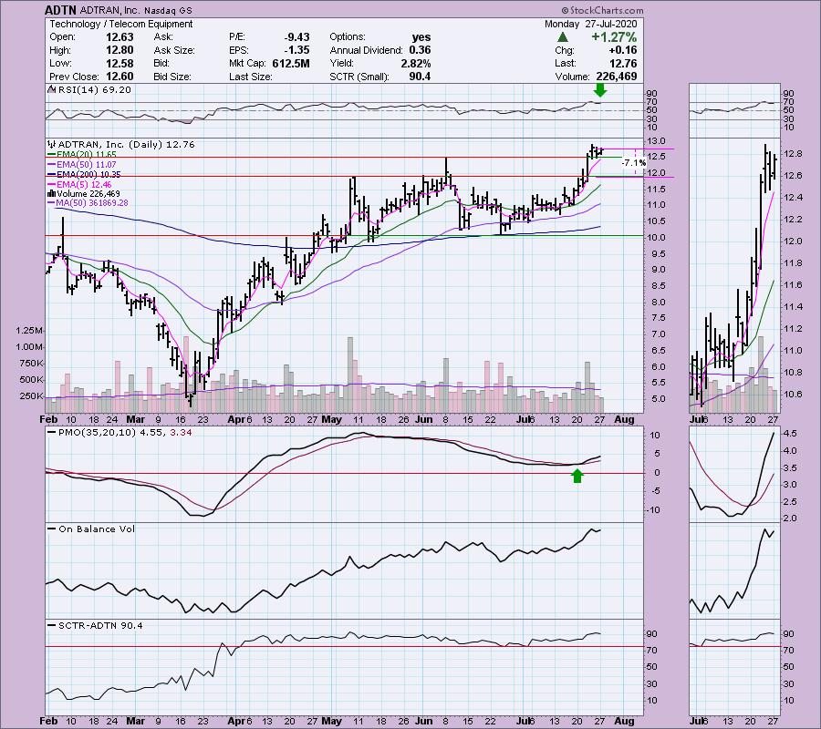
Task: Click the Technology / Telecom Equipment sector label
Action: pyautogui.click(x=121, y=24)
